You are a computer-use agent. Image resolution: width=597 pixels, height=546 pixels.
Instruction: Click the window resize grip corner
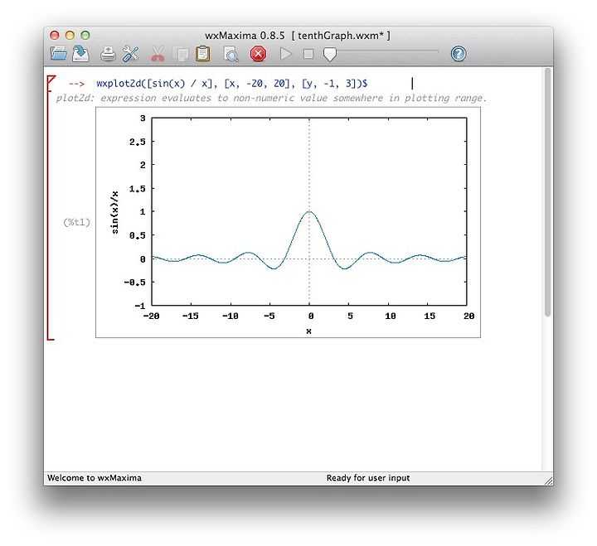click(x=549, y=481)
